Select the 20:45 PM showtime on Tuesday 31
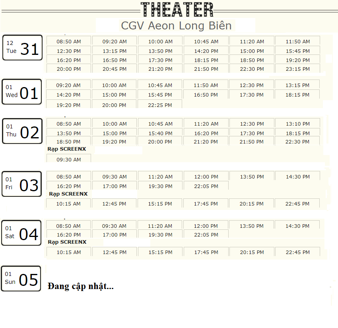 pyautogui.click(x=115, y=68)
